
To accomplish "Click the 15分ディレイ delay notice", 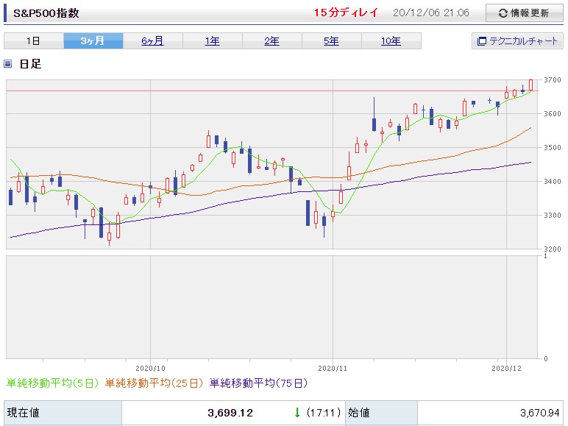I will pos(346,13).
